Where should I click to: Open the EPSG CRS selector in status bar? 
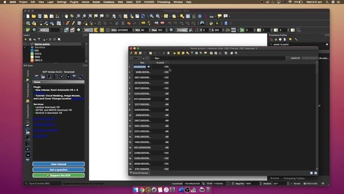(x=311, y=183)
